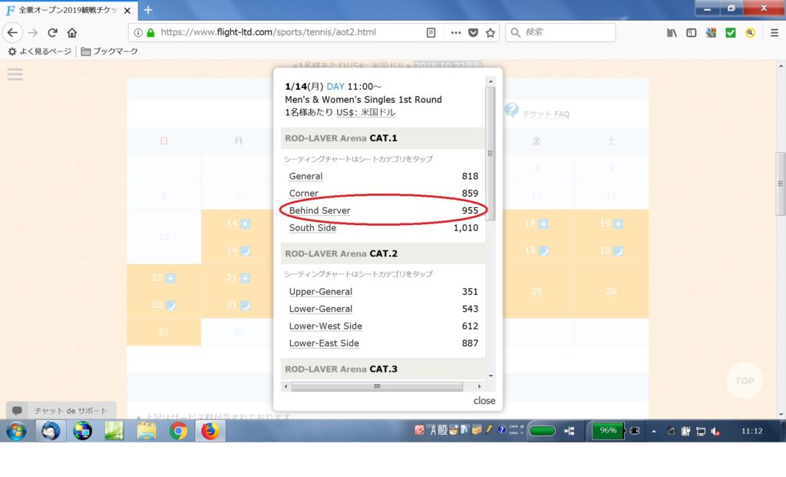Click the green padlock security icon

click(x=150, y=32)
